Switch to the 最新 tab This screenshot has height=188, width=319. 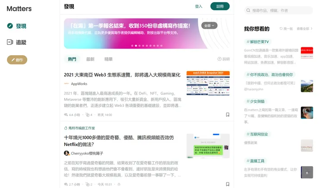pos(91,59)
